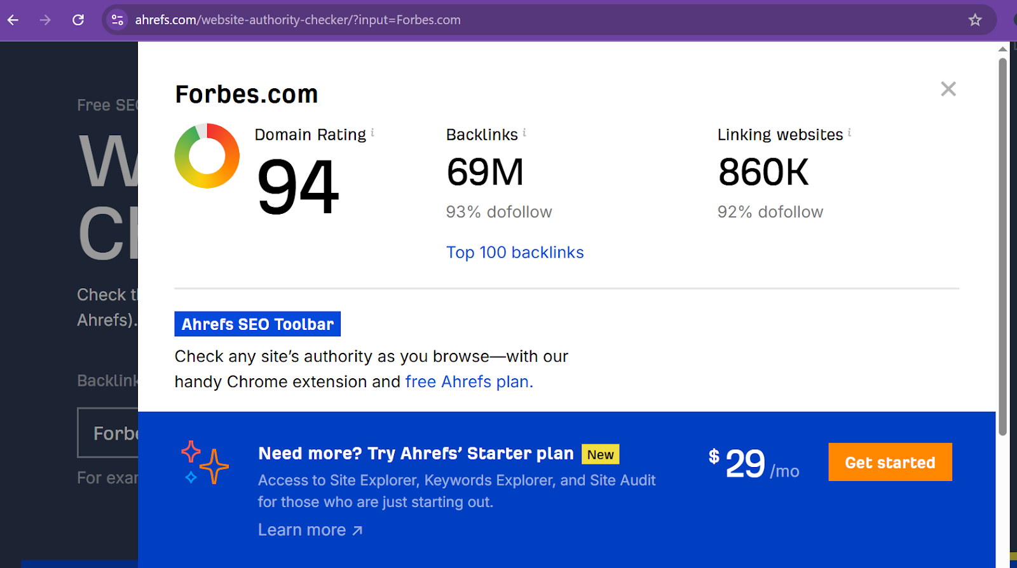
Task: Click the Domain Rating label
Action: click(310, 135)
